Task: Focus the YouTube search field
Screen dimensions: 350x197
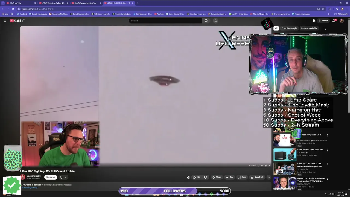Action: coord(165,21)
